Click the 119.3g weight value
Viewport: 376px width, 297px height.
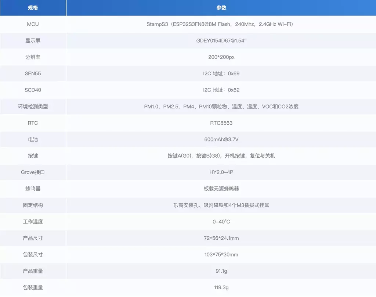tap(221, 287)
